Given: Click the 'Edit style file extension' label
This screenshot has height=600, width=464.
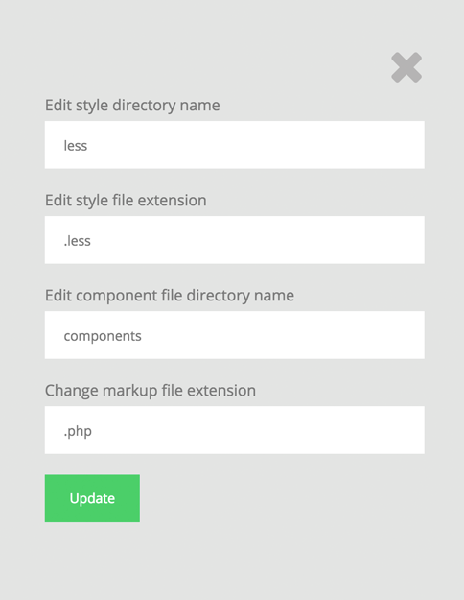Looking at the screenshot, I should [126, 200].
